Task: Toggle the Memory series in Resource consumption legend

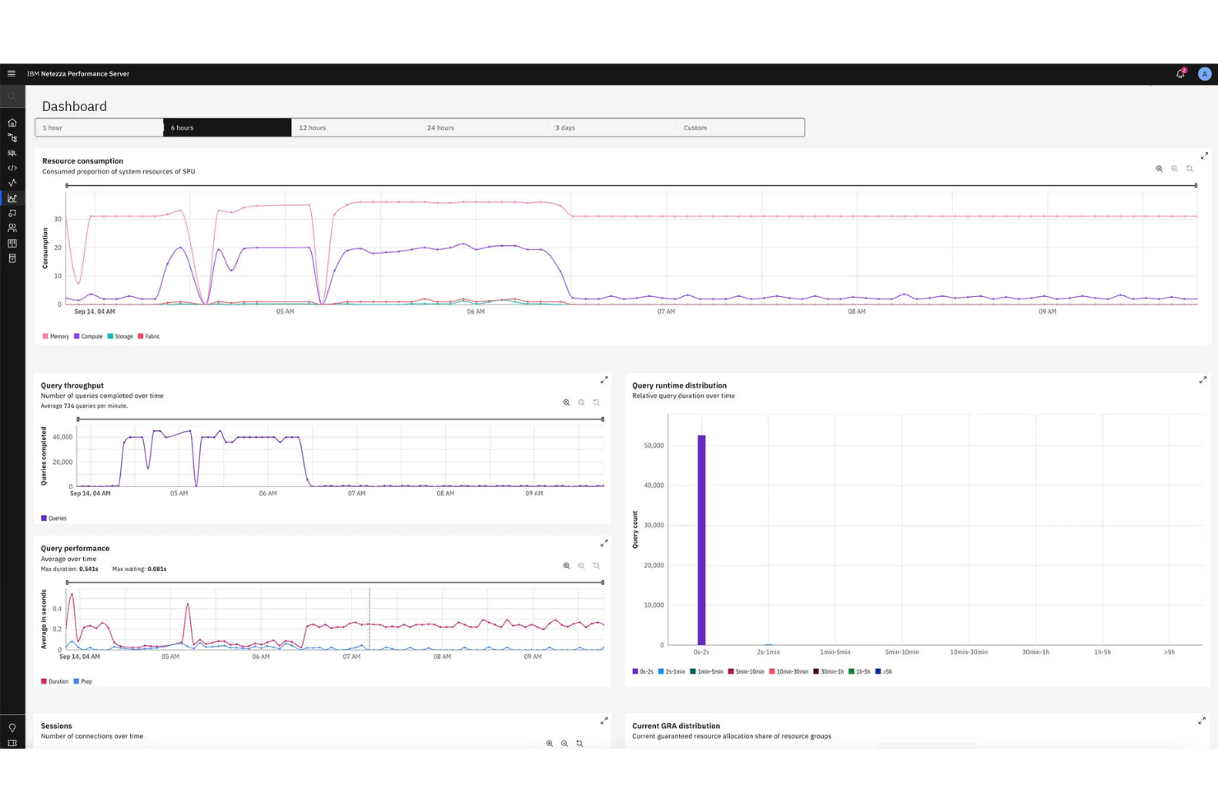Action: point(55,336)
